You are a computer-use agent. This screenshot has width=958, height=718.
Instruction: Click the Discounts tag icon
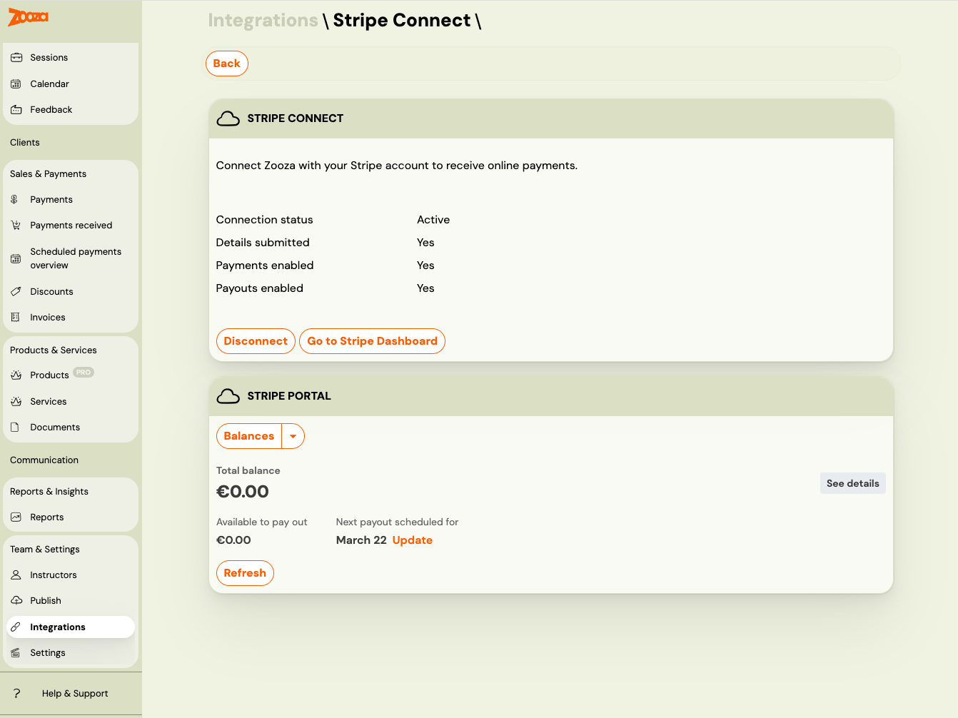click(x=16, y=292)
